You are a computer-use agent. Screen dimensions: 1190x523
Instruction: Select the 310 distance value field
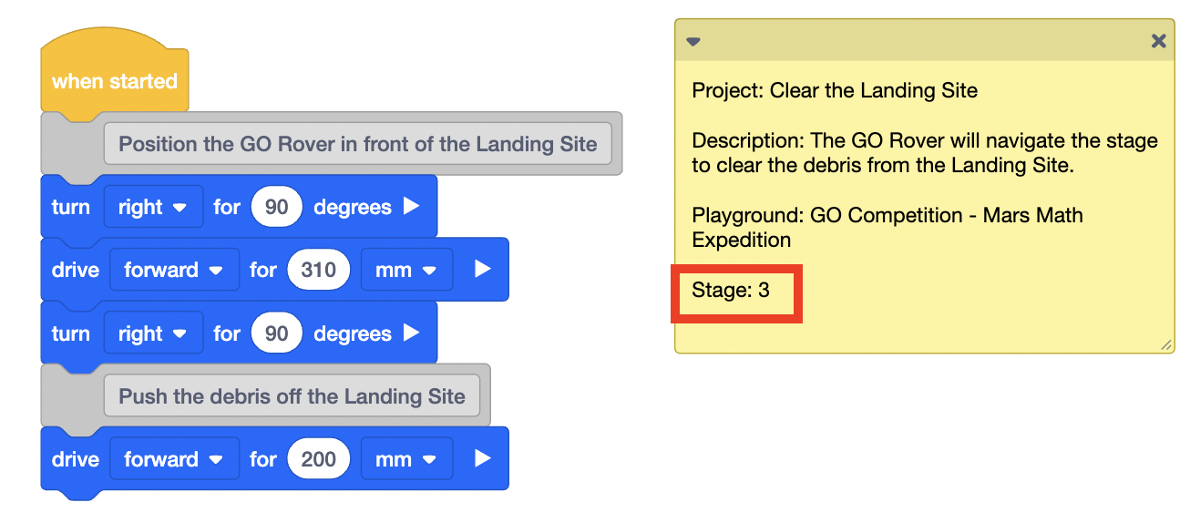pyautogui.click(x=318, y=270)
